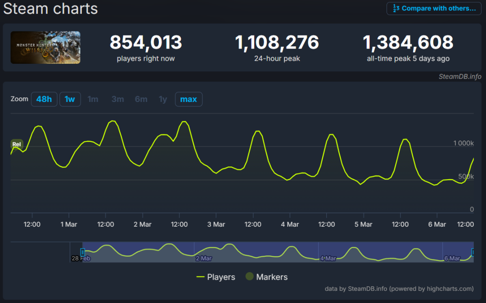The image size is (486, 303).
Task: Select the disabled 3m zoom option
Action: tap(118, 99)
